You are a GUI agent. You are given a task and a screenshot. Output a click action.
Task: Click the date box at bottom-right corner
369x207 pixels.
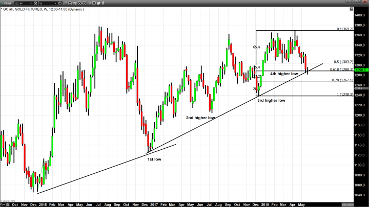348,205
